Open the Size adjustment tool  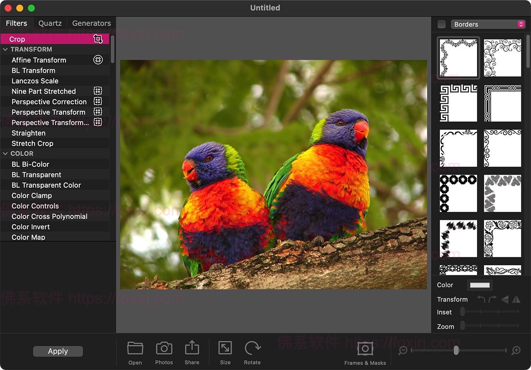click(225, 349)
